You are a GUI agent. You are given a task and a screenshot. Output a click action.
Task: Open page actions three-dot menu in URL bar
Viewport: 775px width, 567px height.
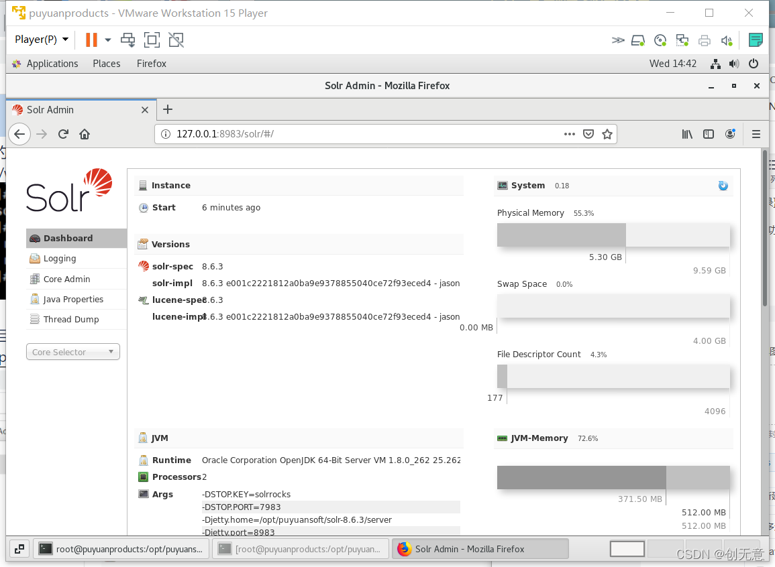(570, 134)
